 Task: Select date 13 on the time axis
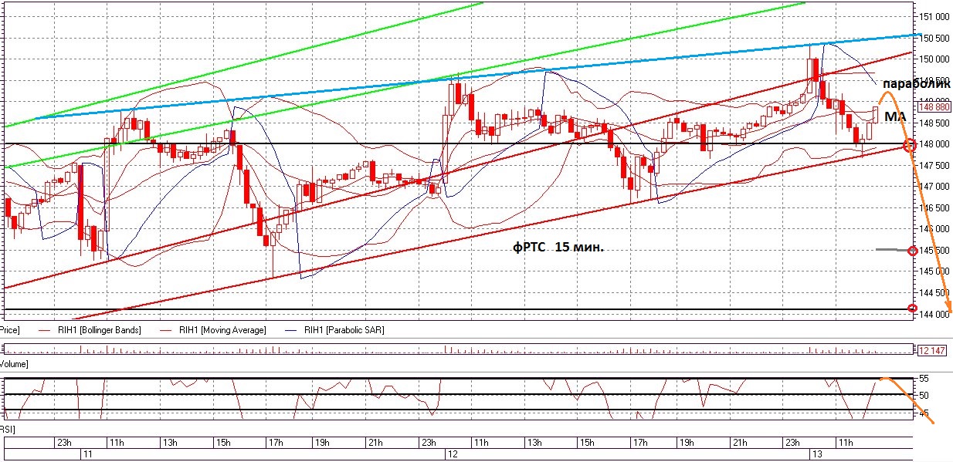(816, 455)
